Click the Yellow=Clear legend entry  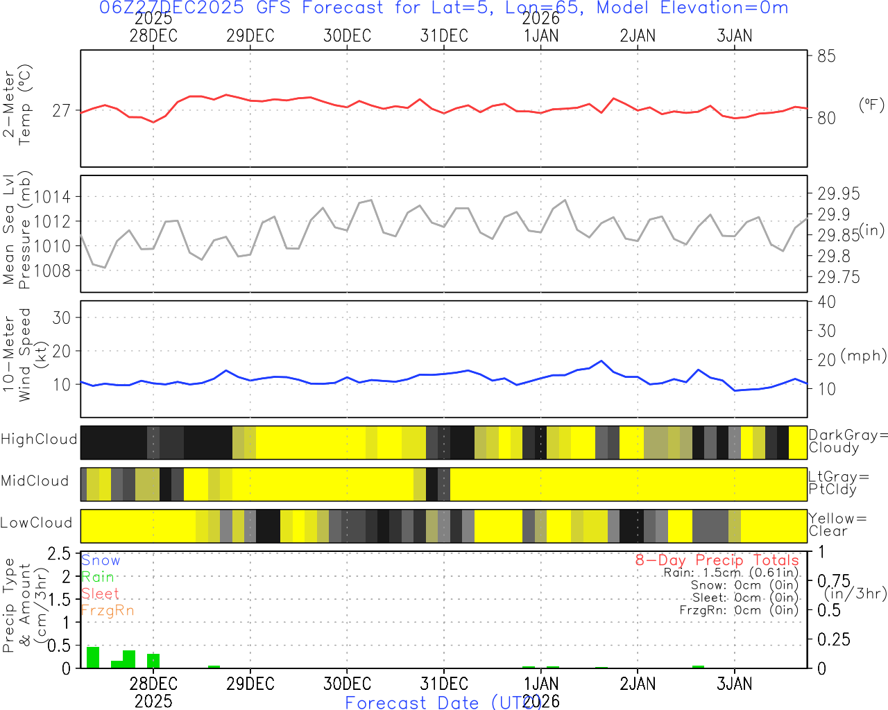coord(836,525)
